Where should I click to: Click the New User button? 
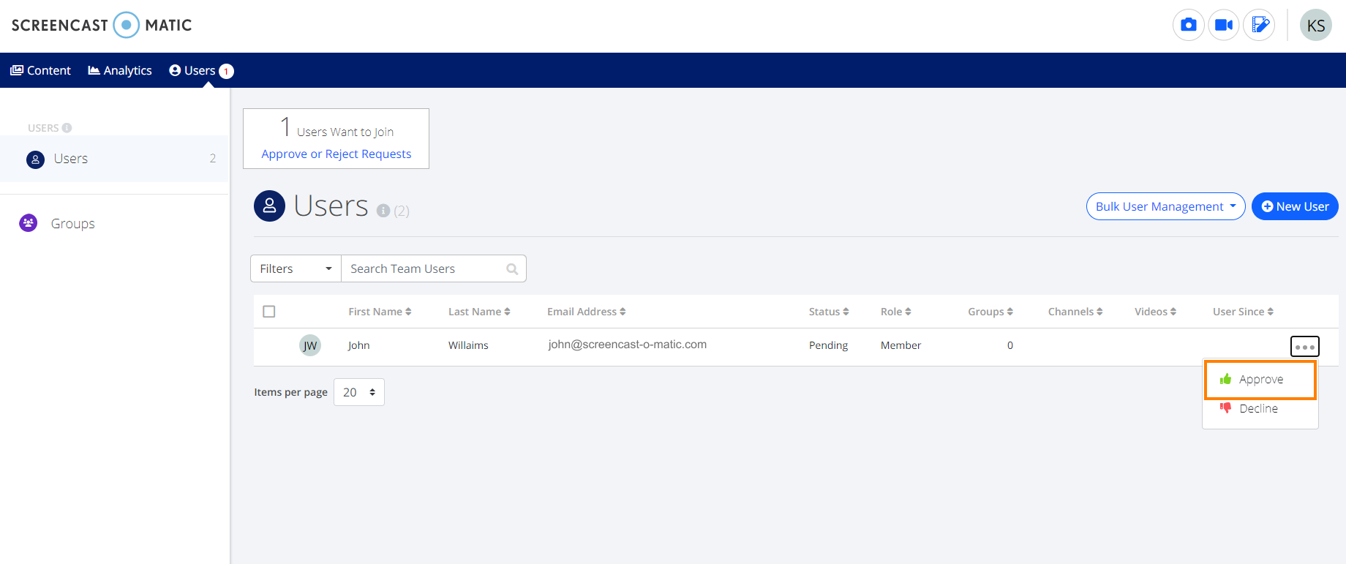click(x=1295, y=206)
